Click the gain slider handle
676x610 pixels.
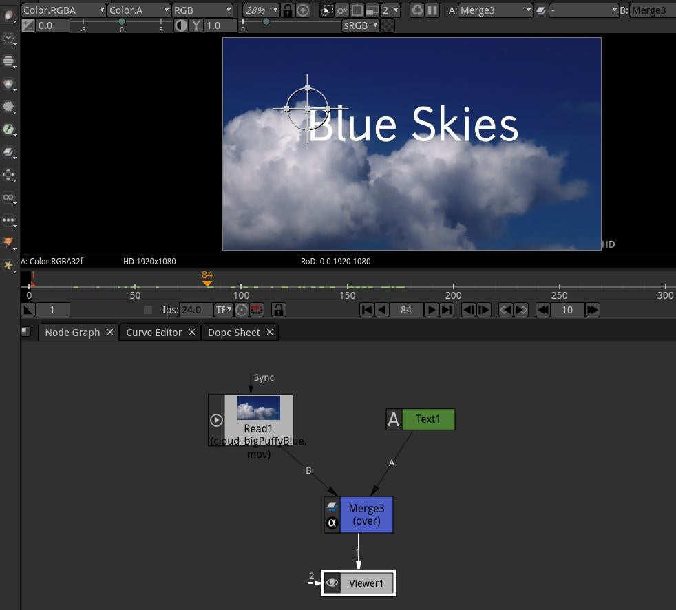[x=122, y=22]
